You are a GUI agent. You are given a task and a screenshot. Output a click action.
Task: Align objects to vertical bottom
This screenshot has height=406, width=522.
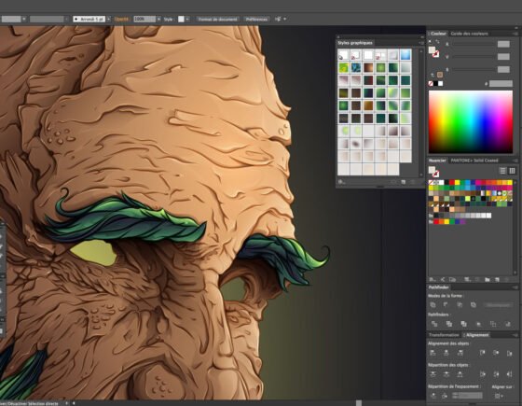point(509,353)
